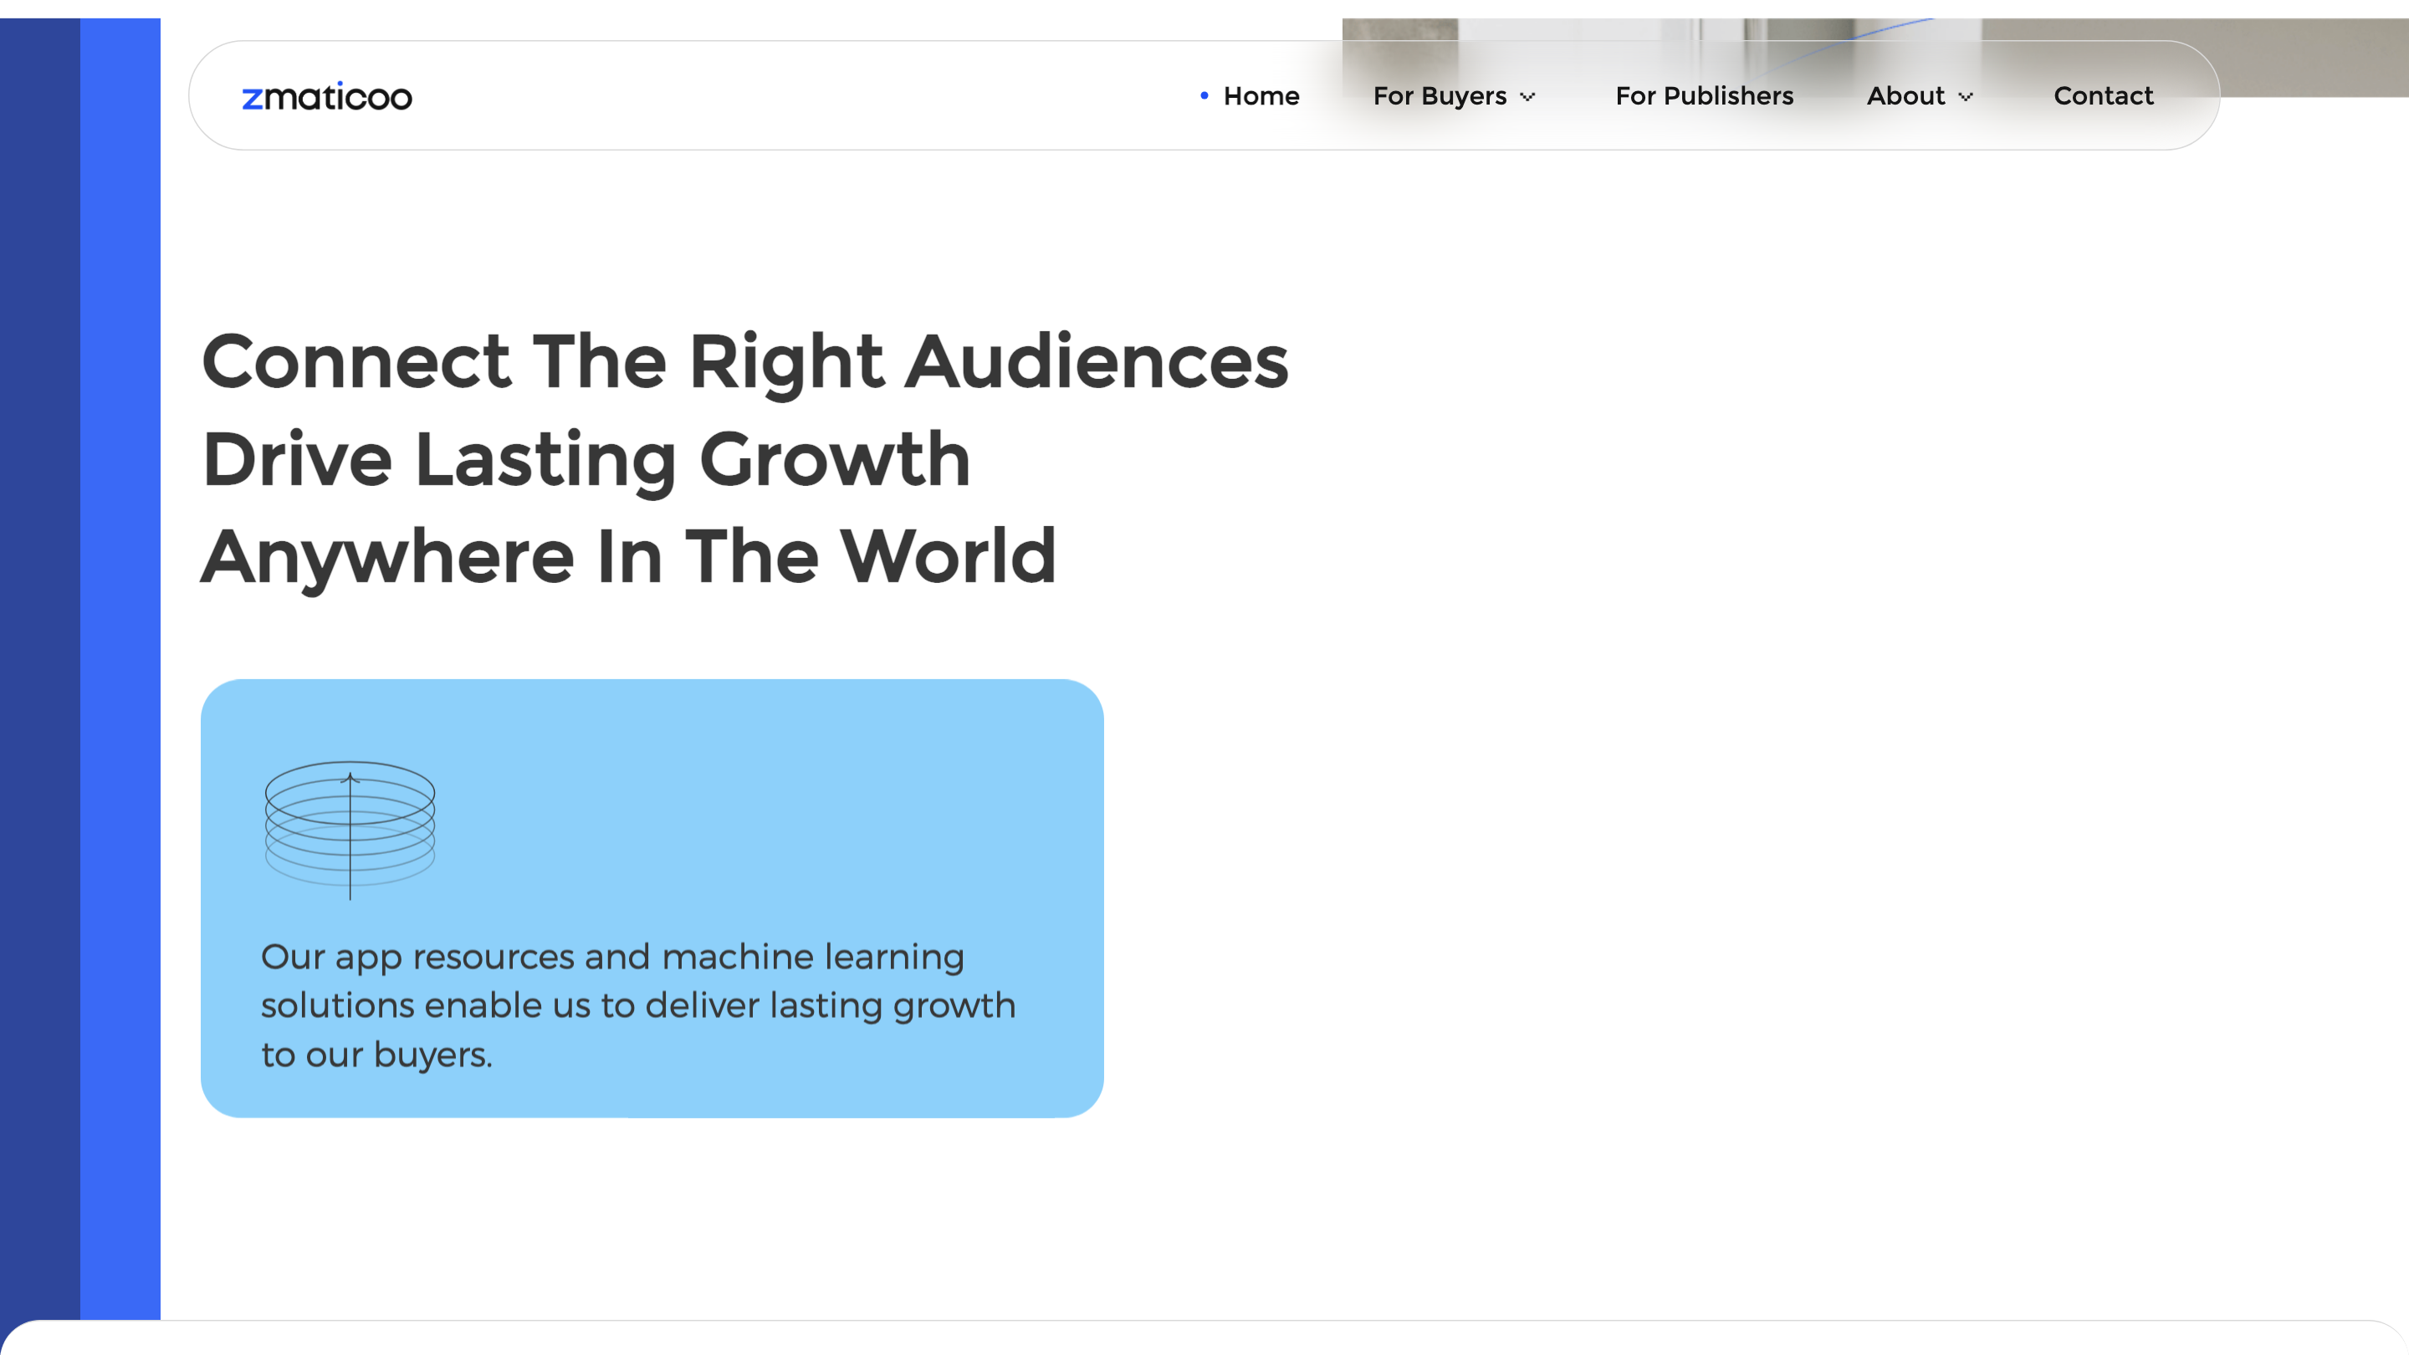Open the Home menu item
Screen dimensions: 2409x1355
(x=1261, y=96)
